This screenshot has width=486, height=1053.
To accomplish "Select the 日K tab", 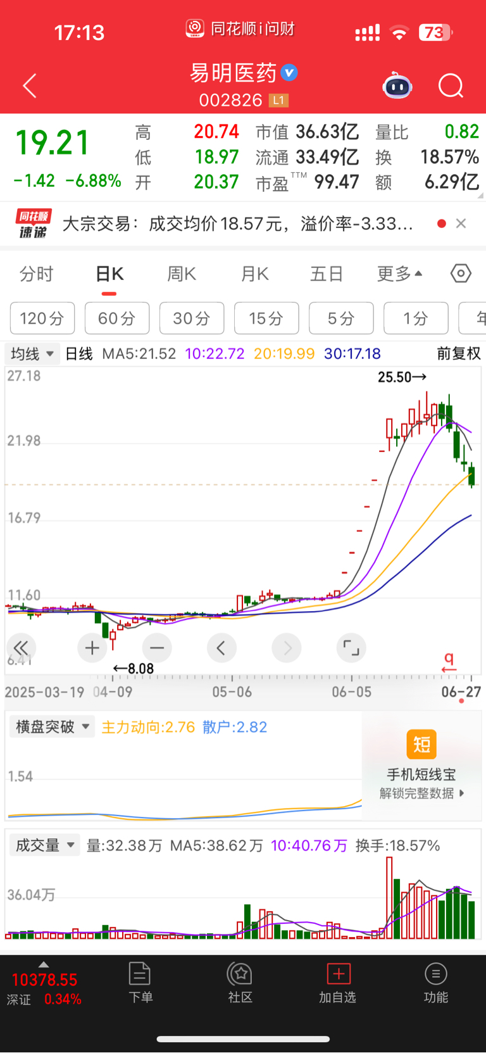I will point(109,274).
